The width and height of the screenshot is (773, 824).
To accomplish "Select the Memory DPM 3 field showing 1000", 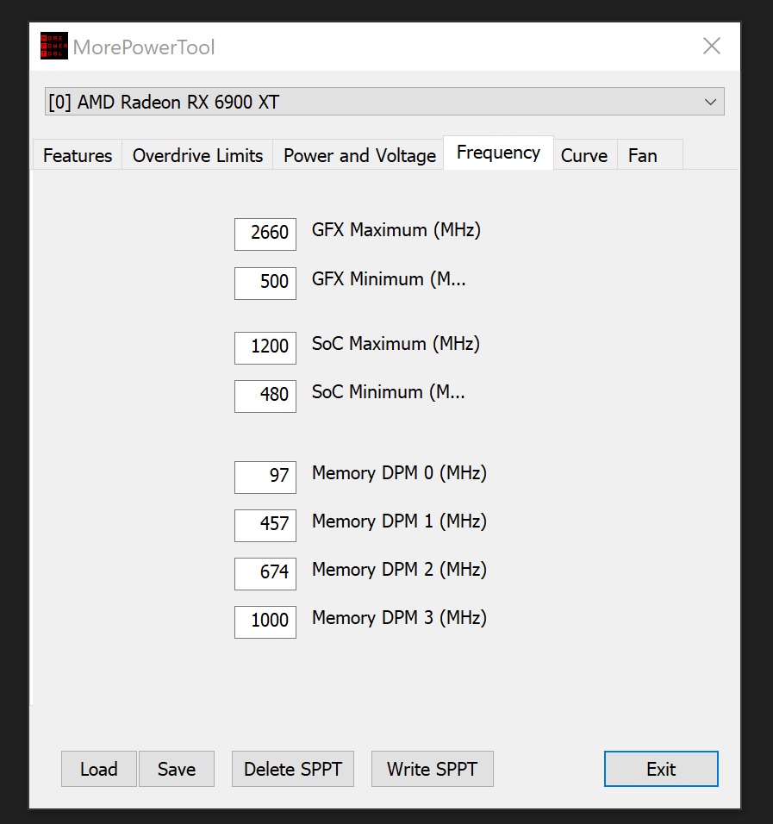I will click(x=265, y=622).
